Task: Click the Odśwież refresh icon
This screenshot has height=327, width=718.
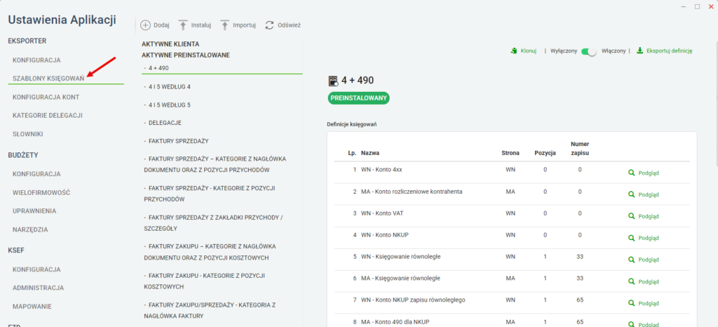Action: click(270, 25)
